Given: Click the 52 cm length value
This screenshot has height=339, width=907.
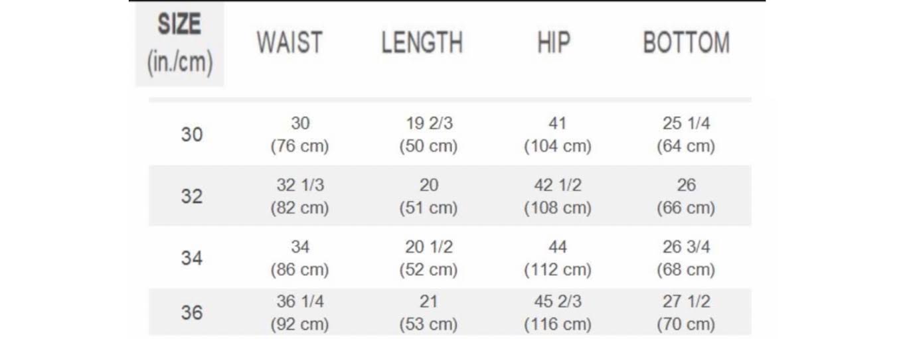Looking at the screenshot, I should [428, 270].
